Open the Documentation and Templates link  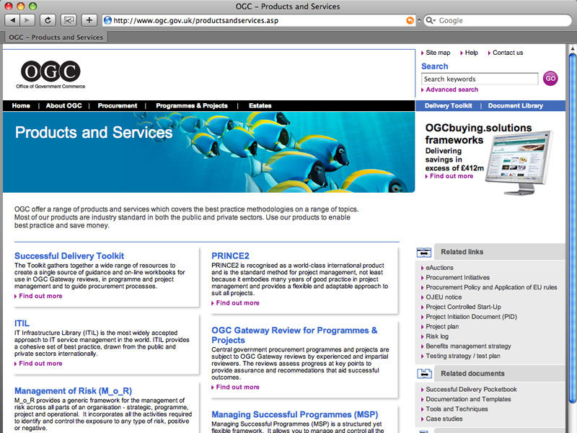point(468,399)
